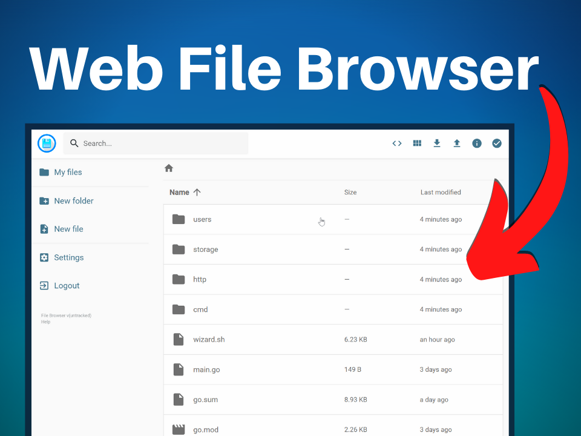Viewport: 581px width, 436px height.
Task: Open the command shell icon in the toolbar
Action: 397,144
